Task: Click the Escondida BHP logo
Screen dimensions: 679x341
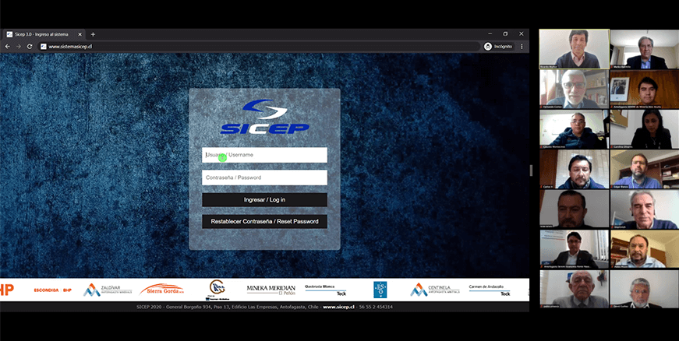Action: click(x=53, y=290)
